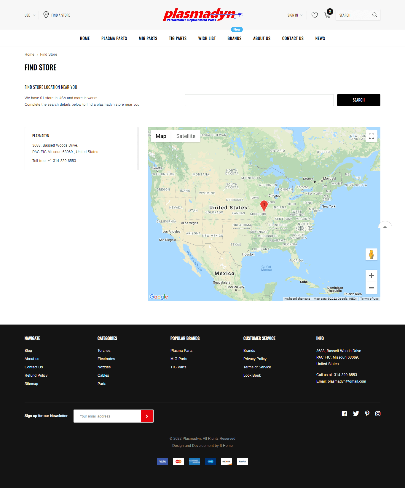Click the Home breadcrumb link
This screenshot has width=405, height=488.
(x=29, y=54)
